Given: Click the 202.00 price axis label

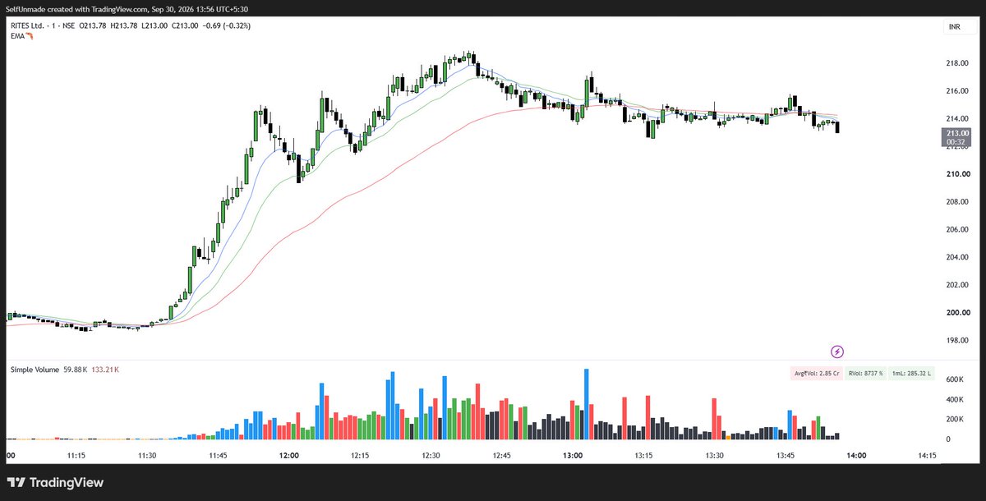Looking at the screenshot, I should click(x=958, y=286).
